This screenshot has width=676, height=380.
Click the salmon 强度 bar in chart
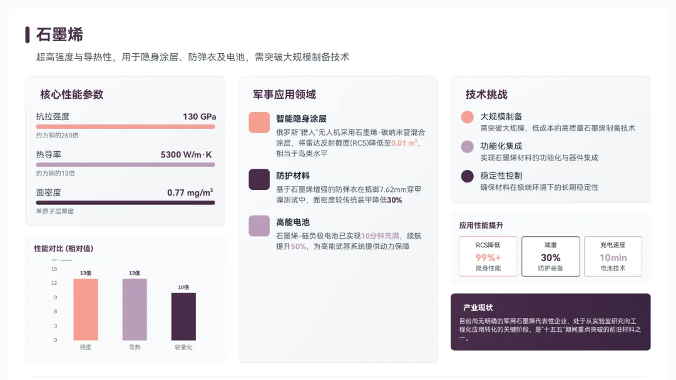click(86, 309)
